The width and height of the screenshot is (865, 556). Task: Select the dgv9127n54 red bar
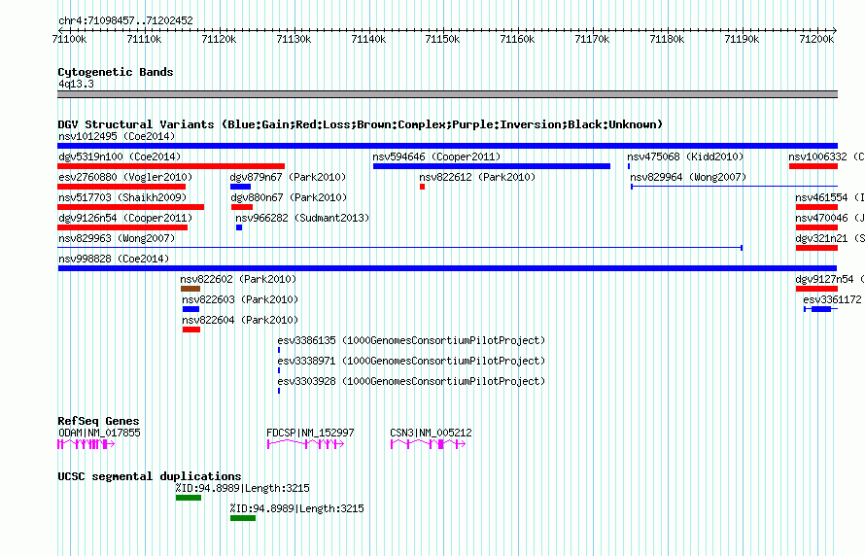(816, 289)
